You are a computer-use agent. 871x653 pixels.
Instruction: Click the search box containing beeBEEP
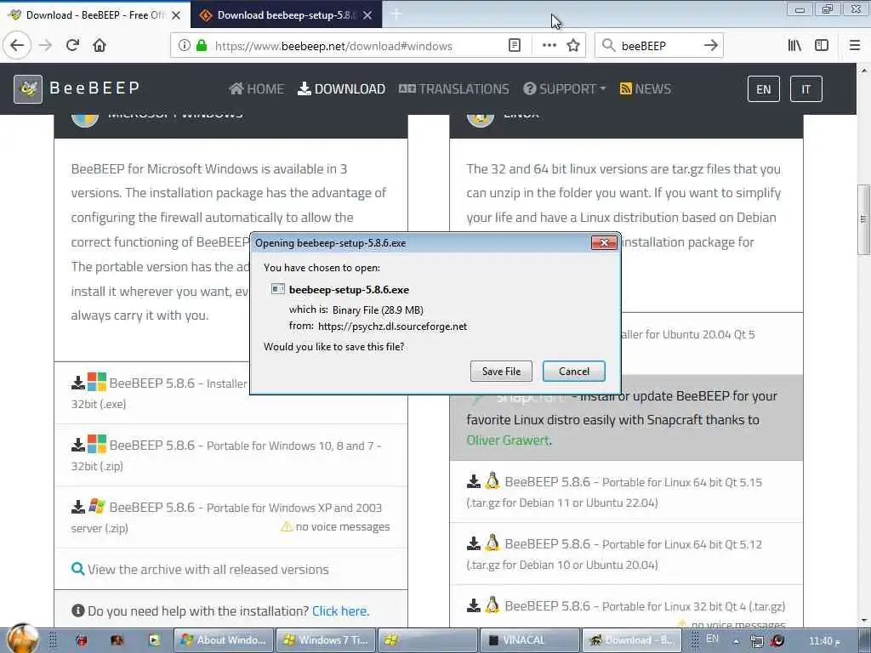[x=659, y=46]
